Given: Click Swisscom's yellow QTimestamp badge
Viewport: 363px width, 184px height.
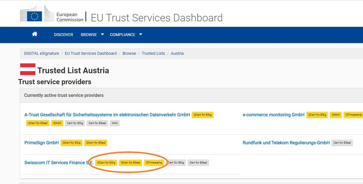Looking at the screenshot, I should (x=154, y=163).
